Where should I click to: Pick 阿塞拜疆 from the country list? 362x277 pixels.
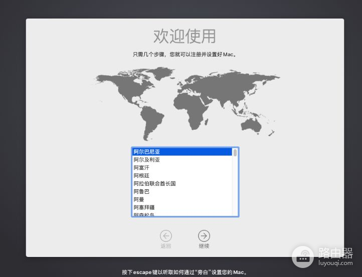coord(144,207)
